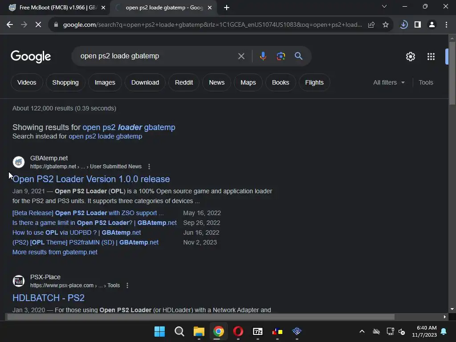Filter results by Images
This screenshot has height=342, width=456.
105,82
